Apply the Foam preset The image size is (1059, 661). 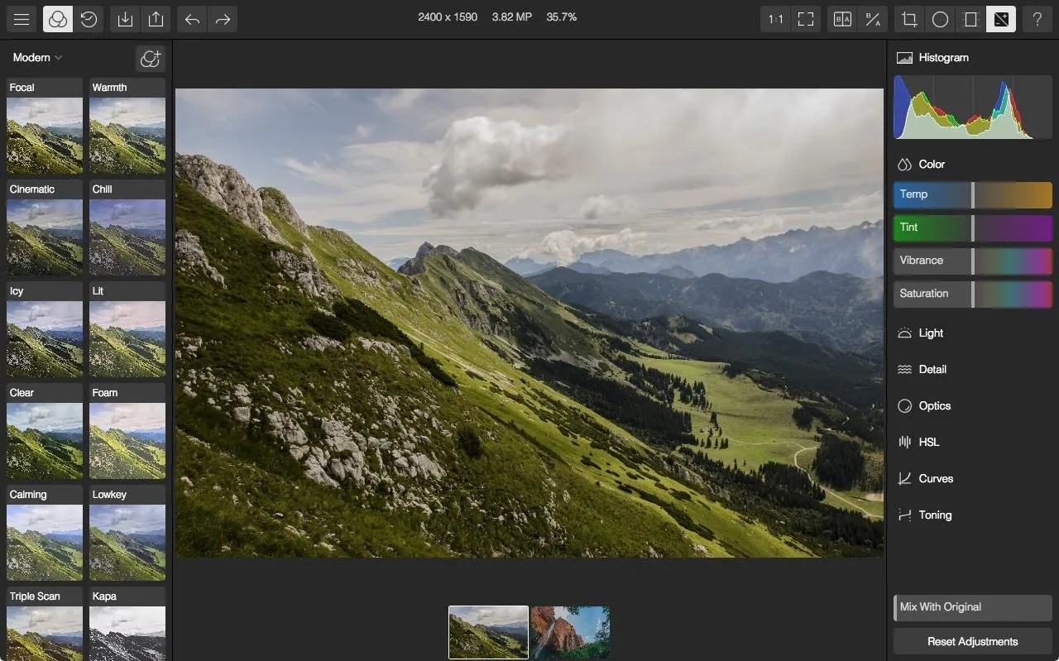click(127, 432)
